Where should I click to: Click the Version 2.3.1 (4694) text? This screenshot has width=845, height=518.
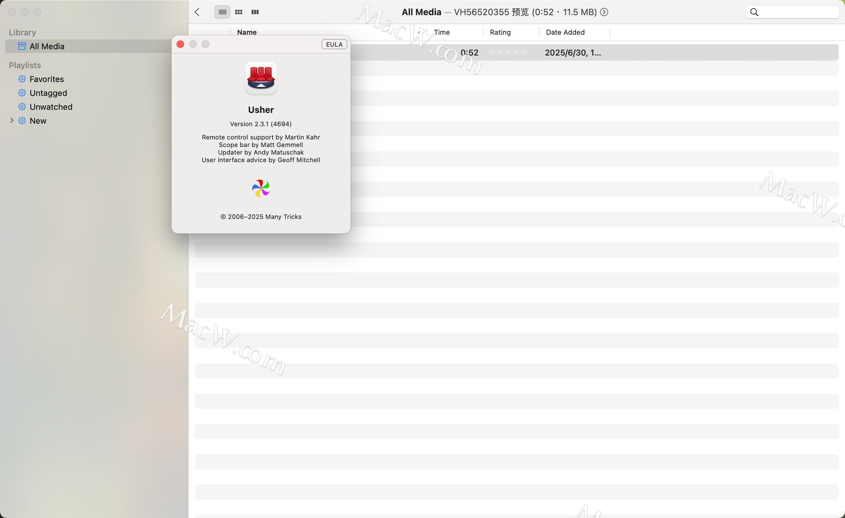pyautogui.click(x=261, y=124)
